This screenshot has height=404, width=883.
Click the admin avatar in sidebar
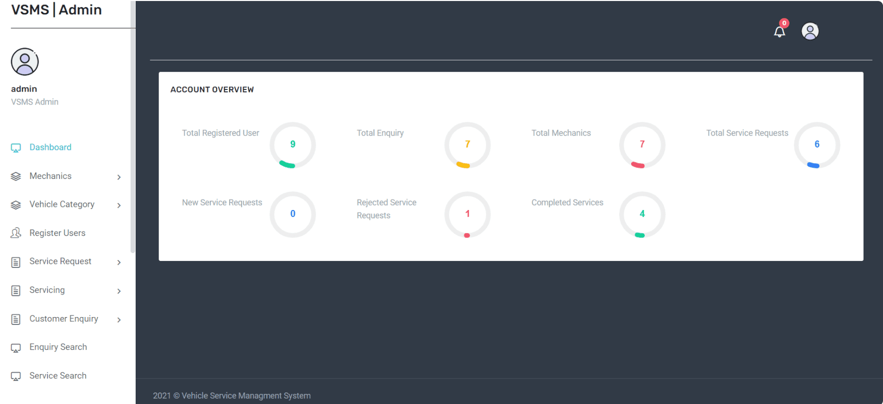[25, 61]
